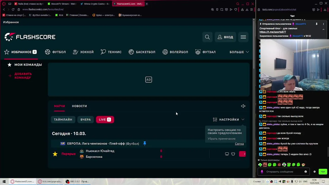Click browser zoom magnifier toolbar icon
Image resolution: width=329 pixels, height=185 pixels.
pyautogui.click(x=213, y=10)
